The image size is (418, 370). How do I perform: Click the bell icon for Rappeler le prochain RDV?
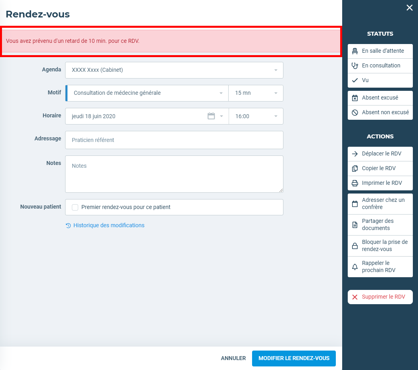tap(355, 266)
